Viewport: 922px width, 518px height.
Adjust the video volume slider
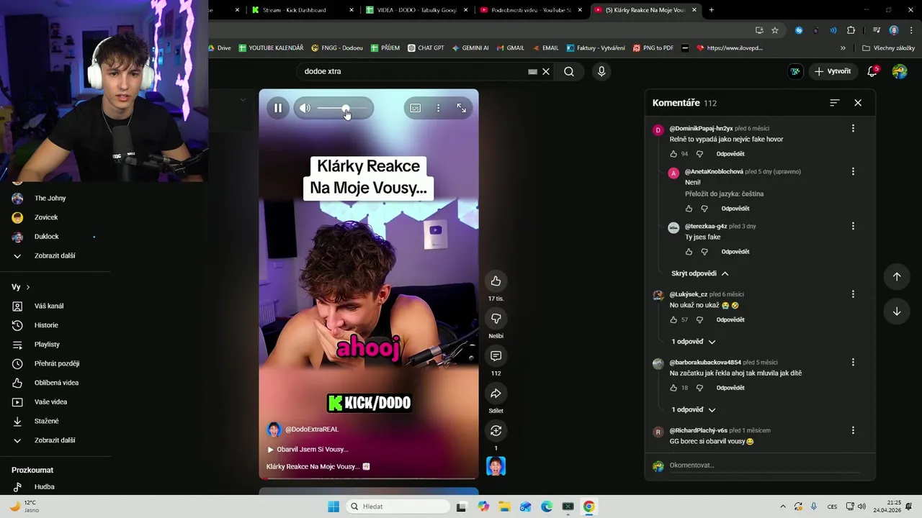[343, 108]
